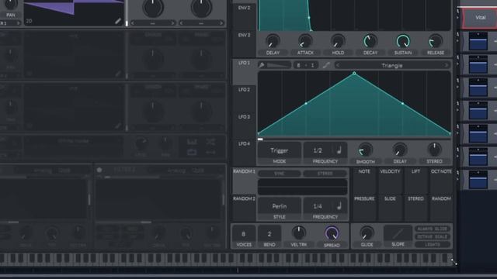Open the LFO 1/2 frequency selector

click(x=318, y=150)
